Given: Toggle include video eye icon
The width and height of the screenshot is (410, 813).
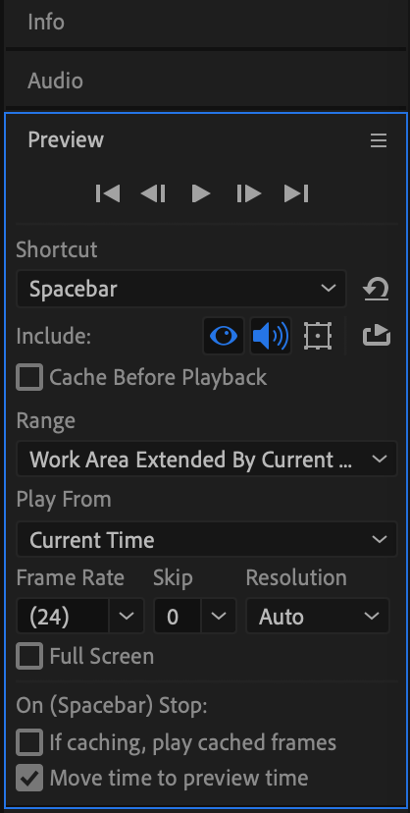Looking at the screenshot, I should click(x=223, y=336).
